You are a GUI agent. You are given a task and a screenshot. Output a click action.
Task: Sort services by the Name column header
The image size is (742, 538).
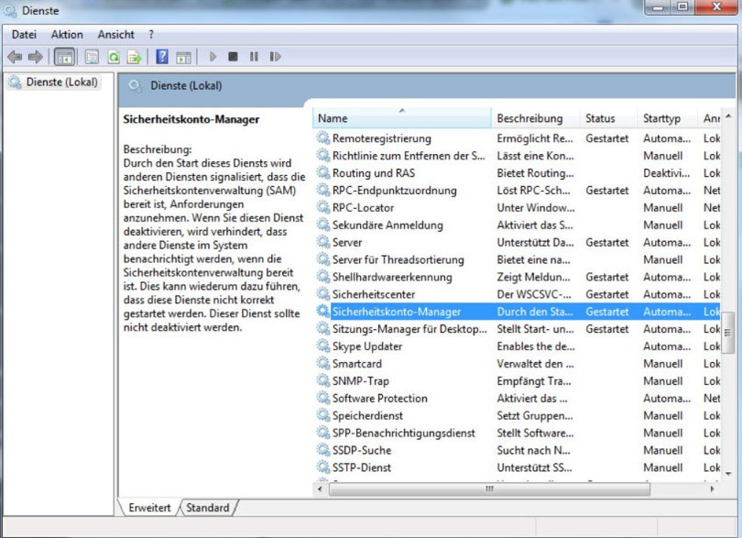click(401, 118)
